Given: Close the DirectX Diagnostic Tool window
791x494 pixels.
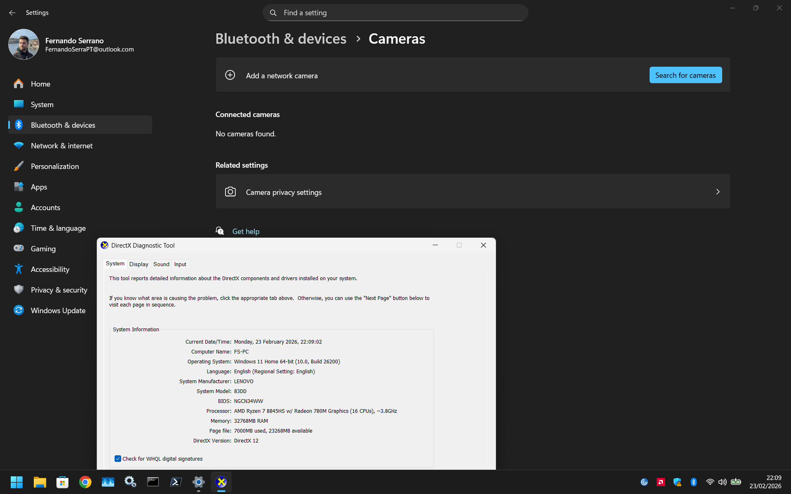Looking at the screenshot, I should coord(484,245).
